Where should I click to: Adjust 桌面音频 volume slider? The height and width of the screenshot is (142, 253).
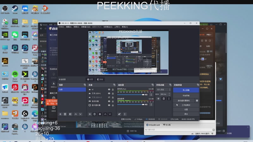tap(131, 105)
